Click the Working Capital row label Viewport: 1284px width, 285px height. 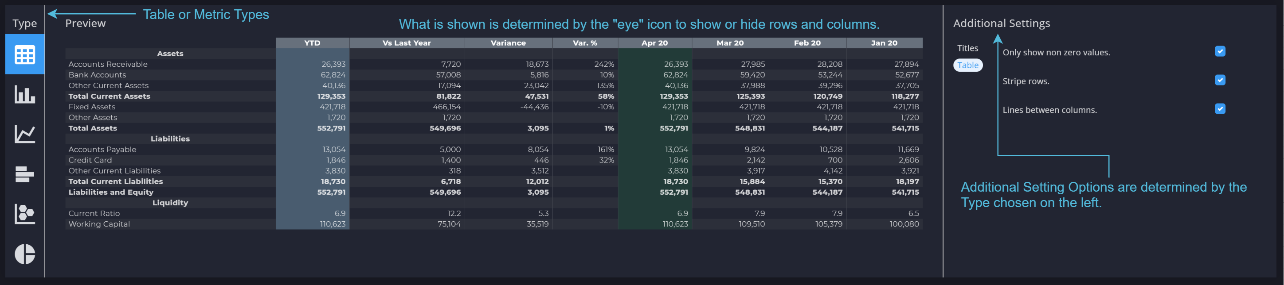point(99,224)
